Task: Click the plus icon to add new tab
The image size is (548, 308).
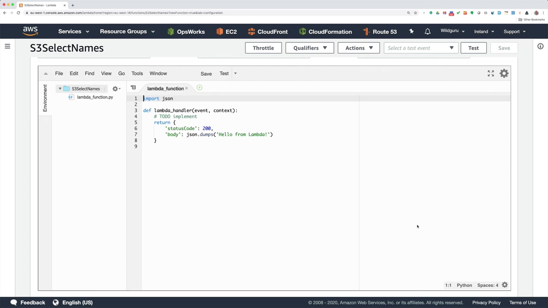Action: [199, 88]
